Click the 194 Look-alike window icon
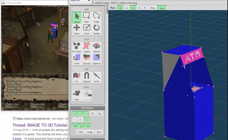Screen dimensions: 228x140 [x=3, y=3]
